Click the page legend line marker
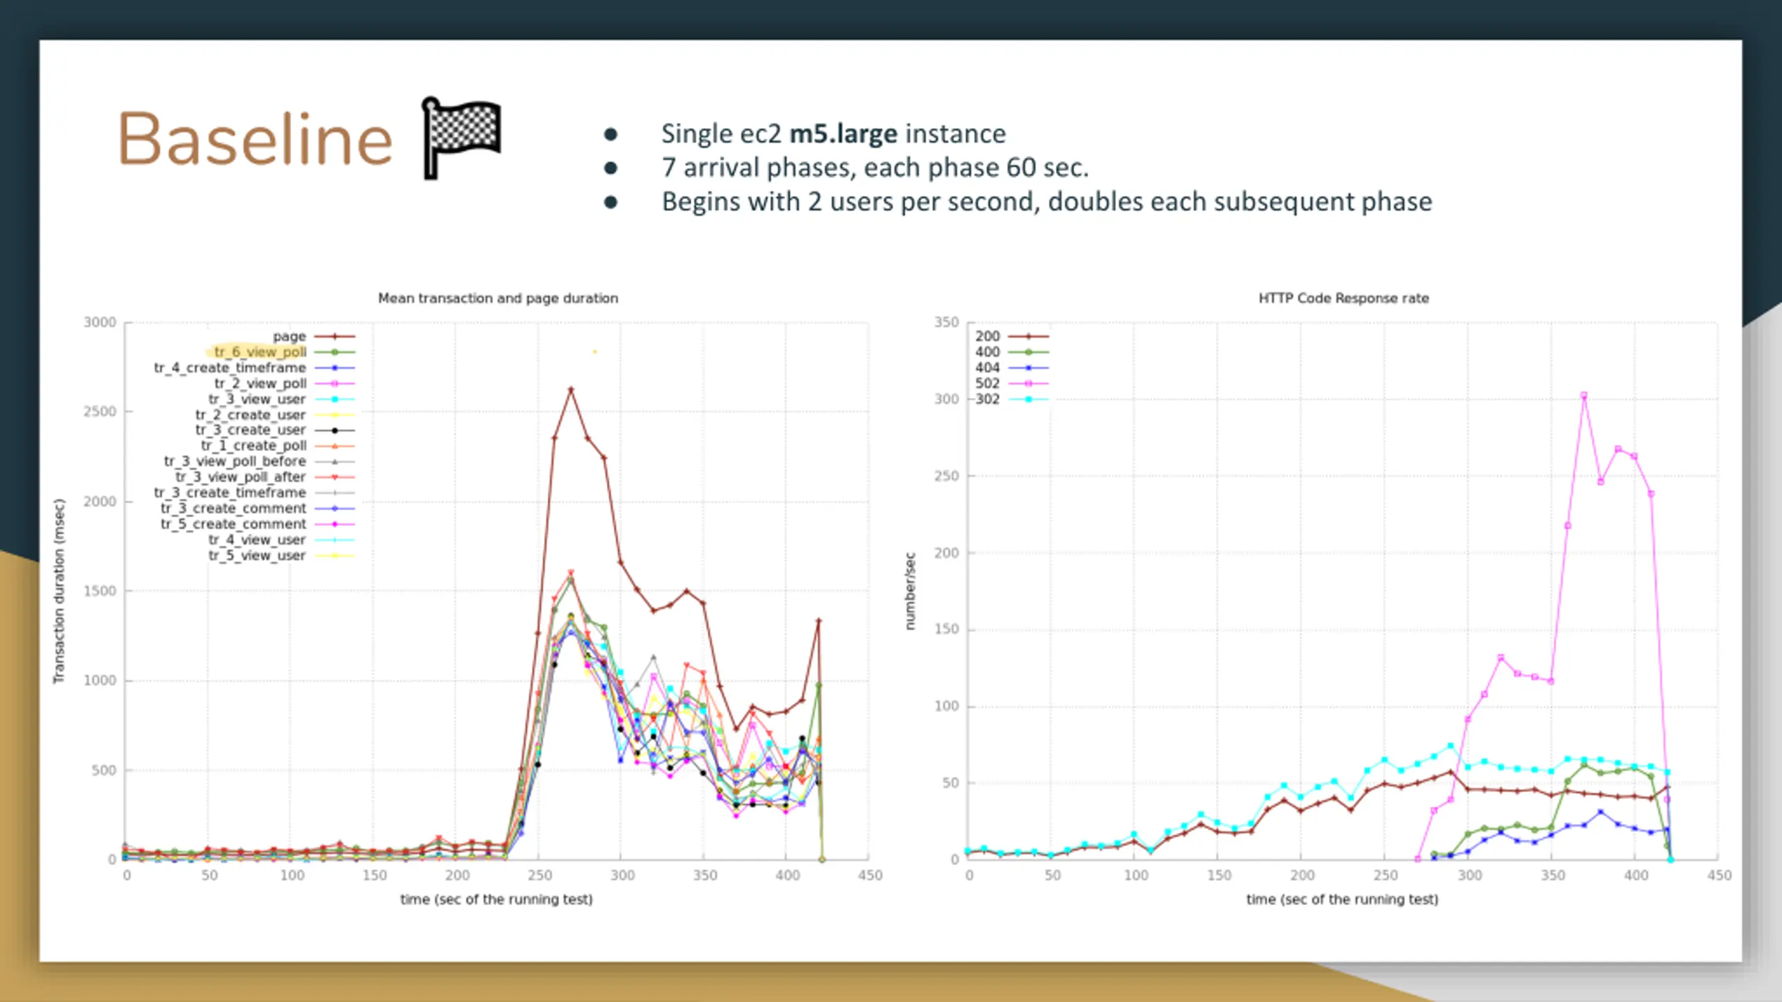The width and height of the screenshot is (1782, 1002). 335,337
